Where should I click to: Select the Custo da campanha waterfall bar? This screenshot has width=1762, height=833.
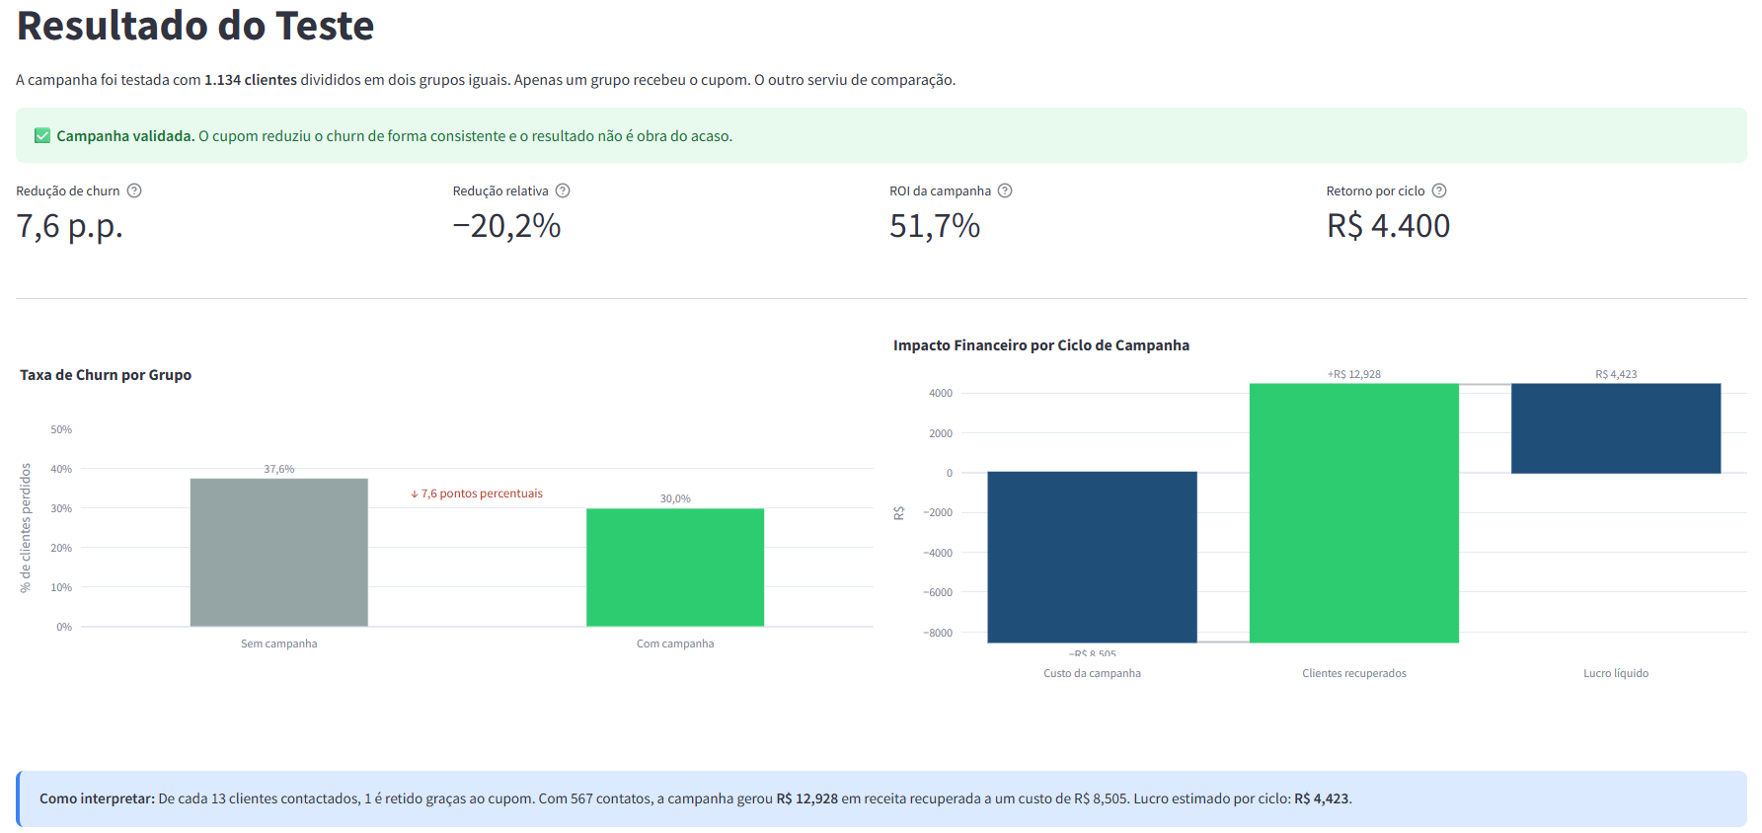pyautogui.click(x=1092, y=558)
